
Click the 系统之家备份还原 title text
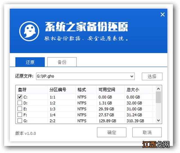click(86, 27)
